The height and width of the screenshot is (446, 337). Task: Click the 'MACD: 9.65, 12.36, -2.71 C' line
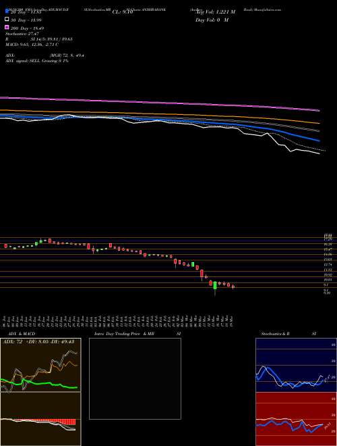(32, 45)
